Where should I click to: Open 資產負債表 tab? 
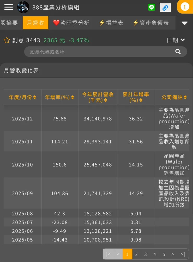150,23
